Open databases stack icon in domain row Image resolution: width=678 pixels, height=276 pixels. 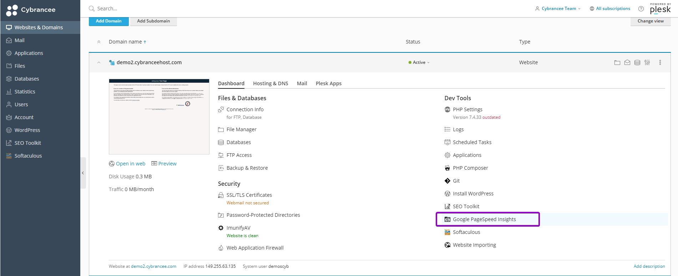pos(637,62)
